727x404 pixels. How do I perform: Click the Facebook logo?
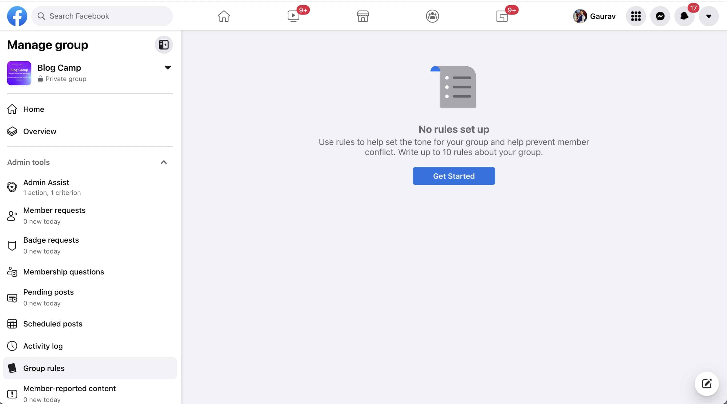17,16
